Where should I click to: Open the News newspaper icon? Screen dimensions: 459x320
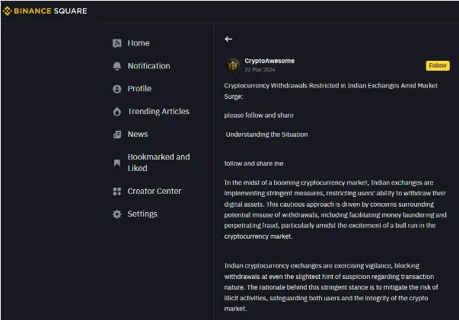(117, 135)
